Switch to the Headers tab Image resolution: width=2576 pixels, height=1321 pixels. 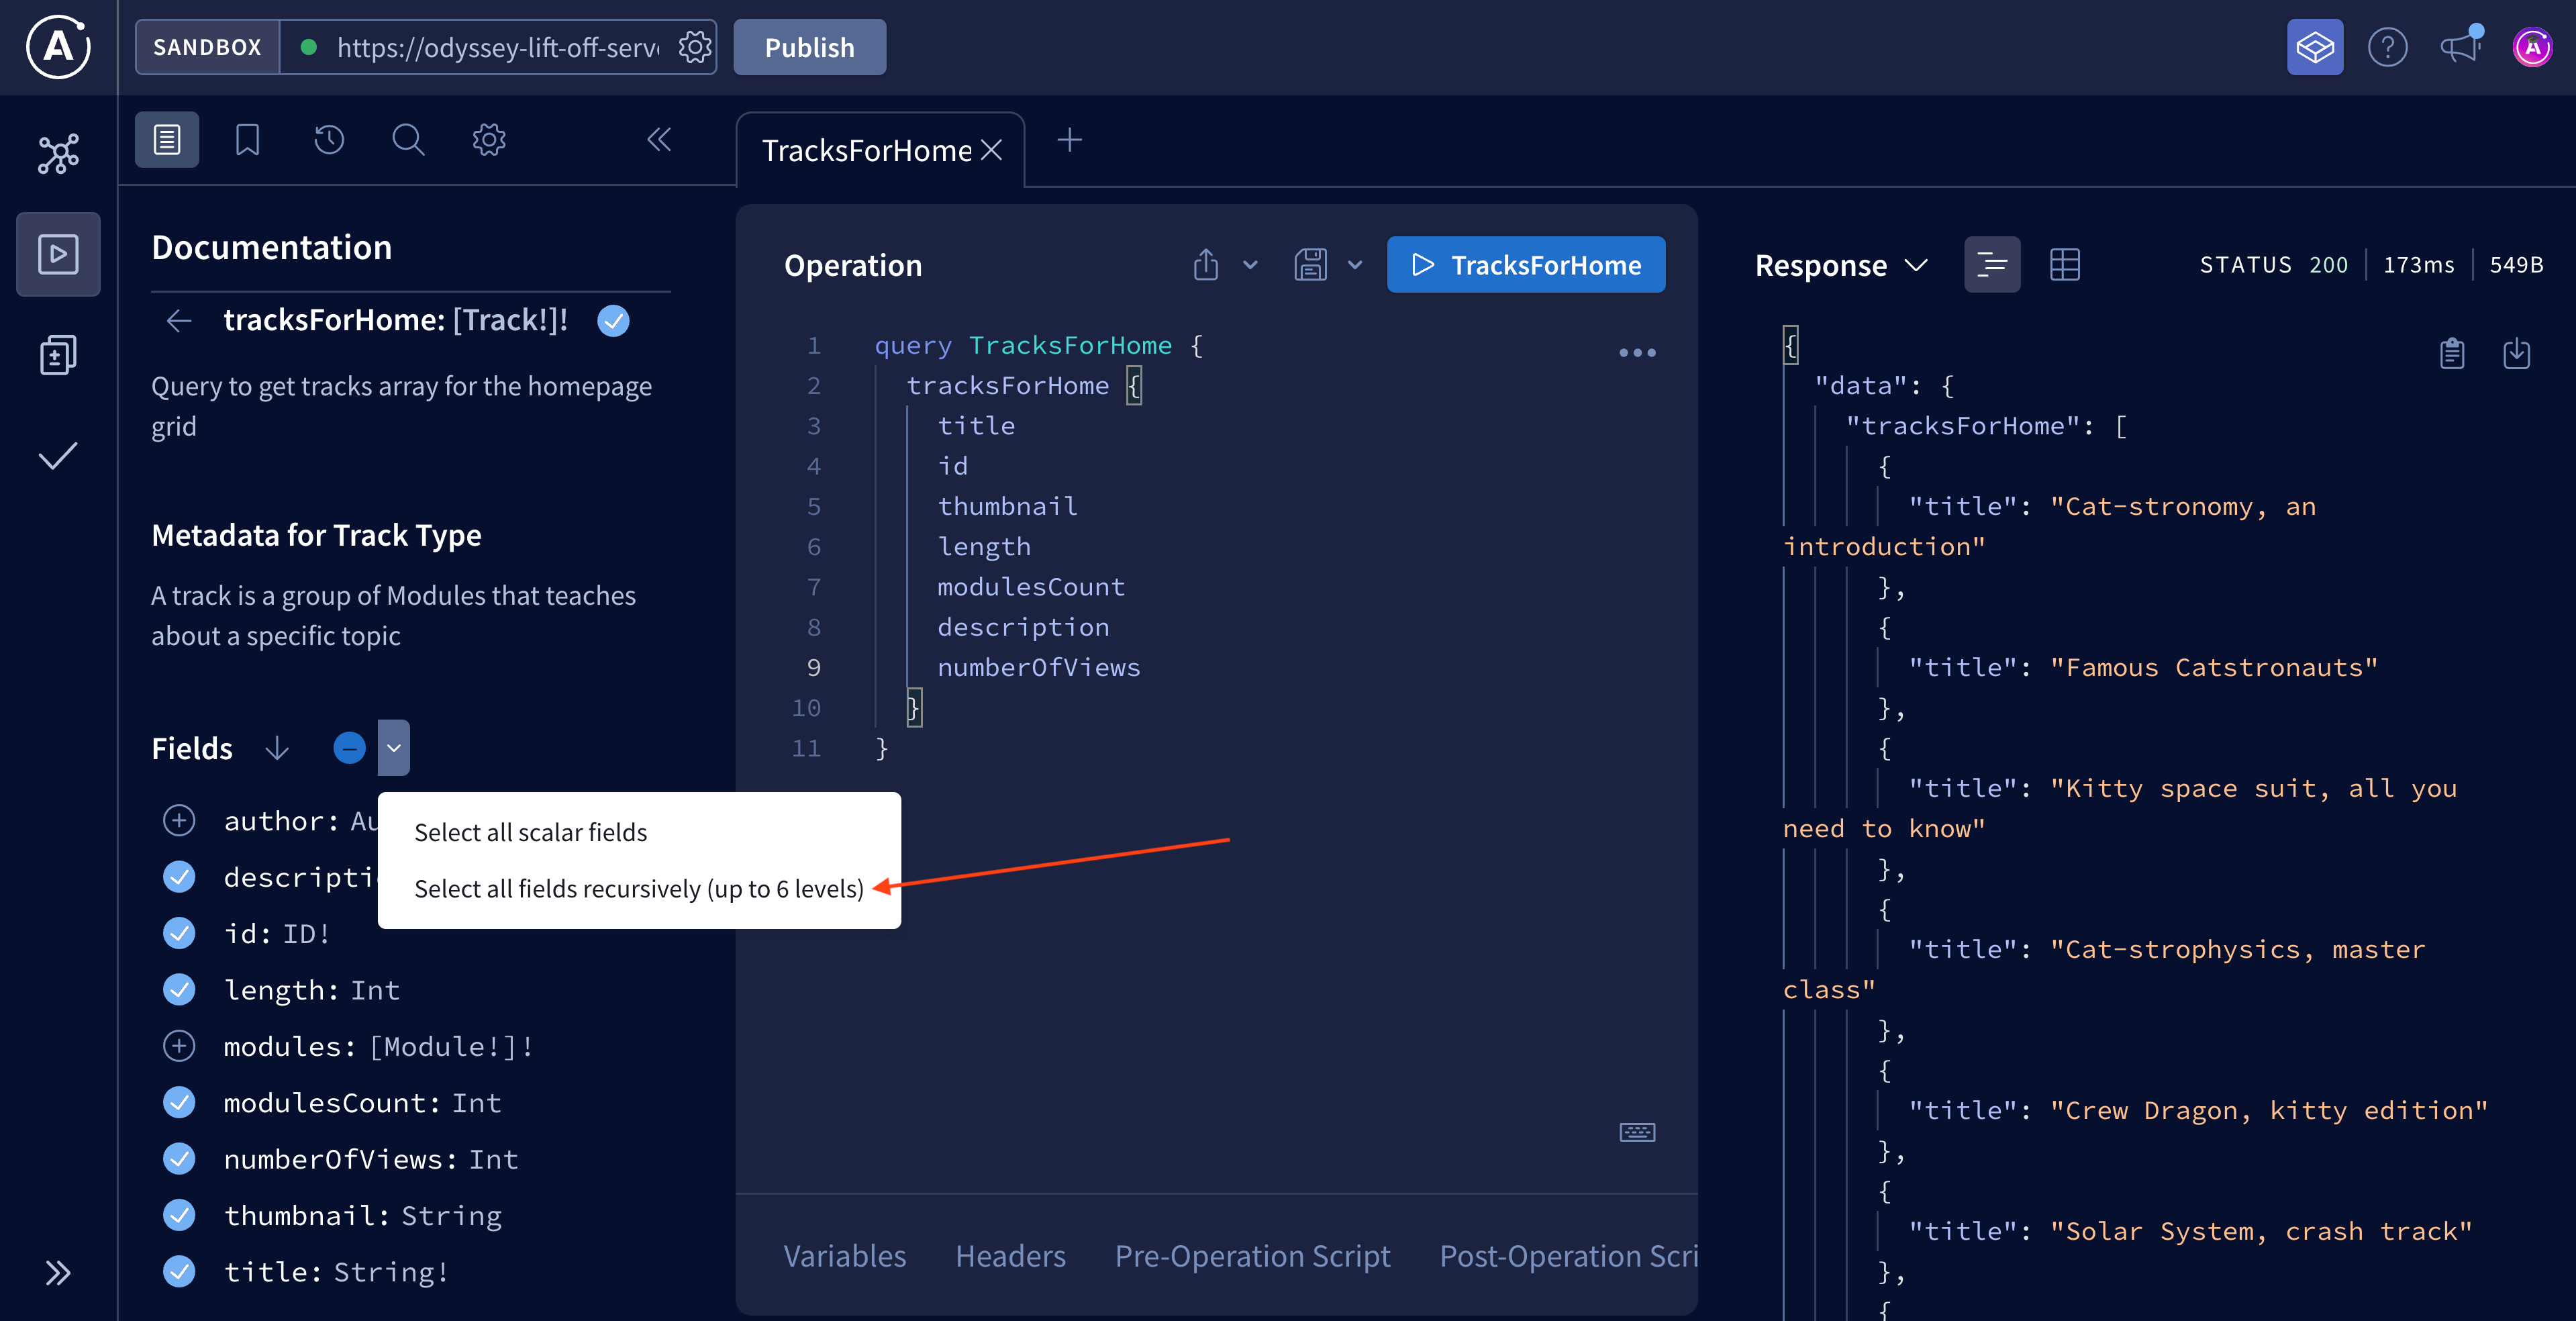tap(1009, 1255)
